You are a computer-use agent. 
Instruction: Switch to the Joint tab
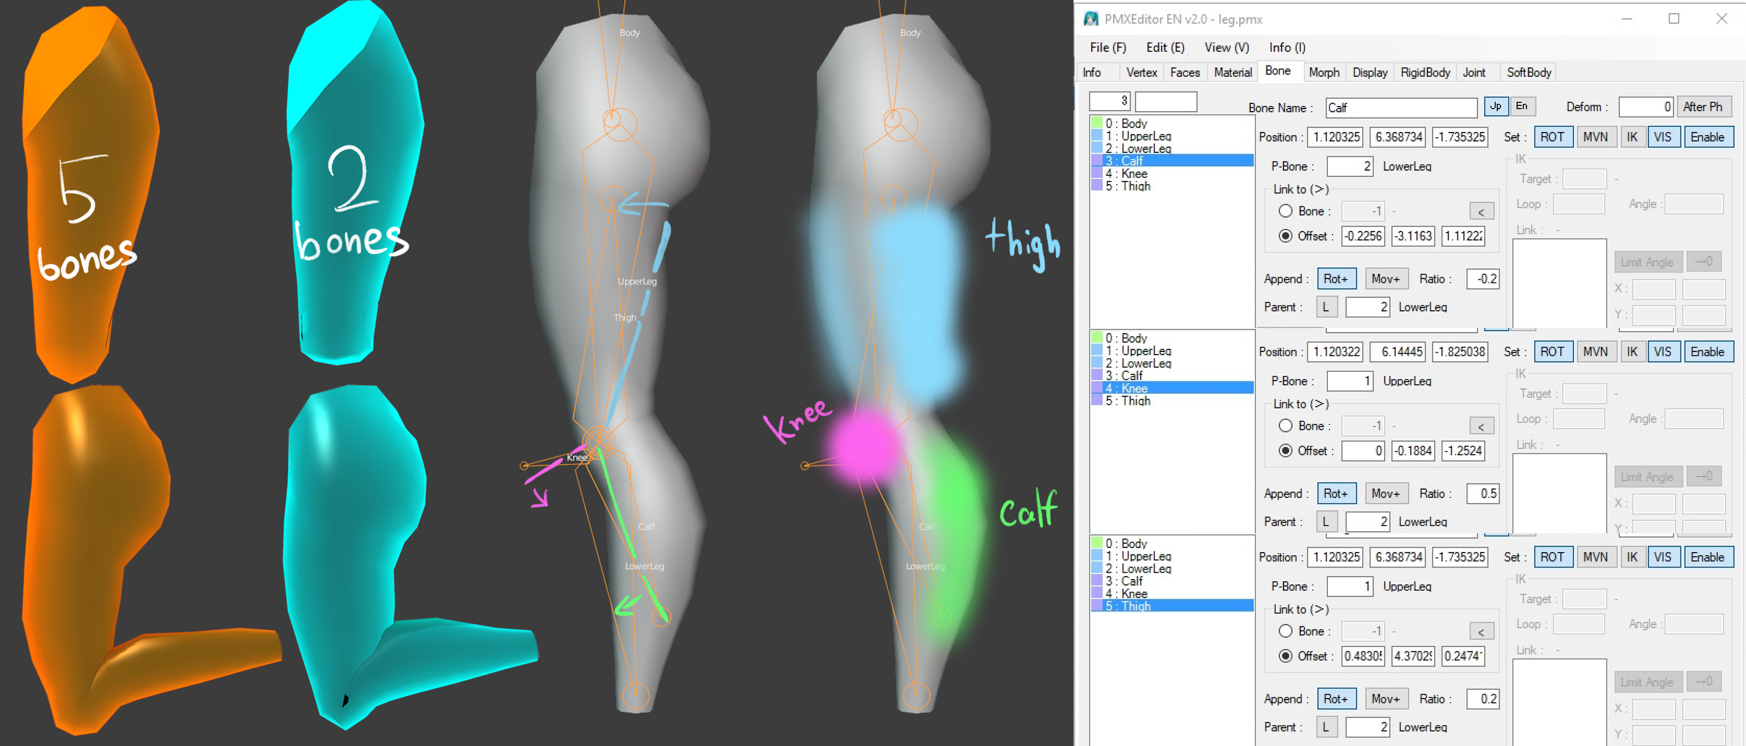[1474, 72]
